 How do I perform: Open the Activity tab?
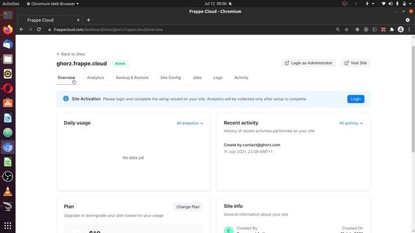coord(241,78)
